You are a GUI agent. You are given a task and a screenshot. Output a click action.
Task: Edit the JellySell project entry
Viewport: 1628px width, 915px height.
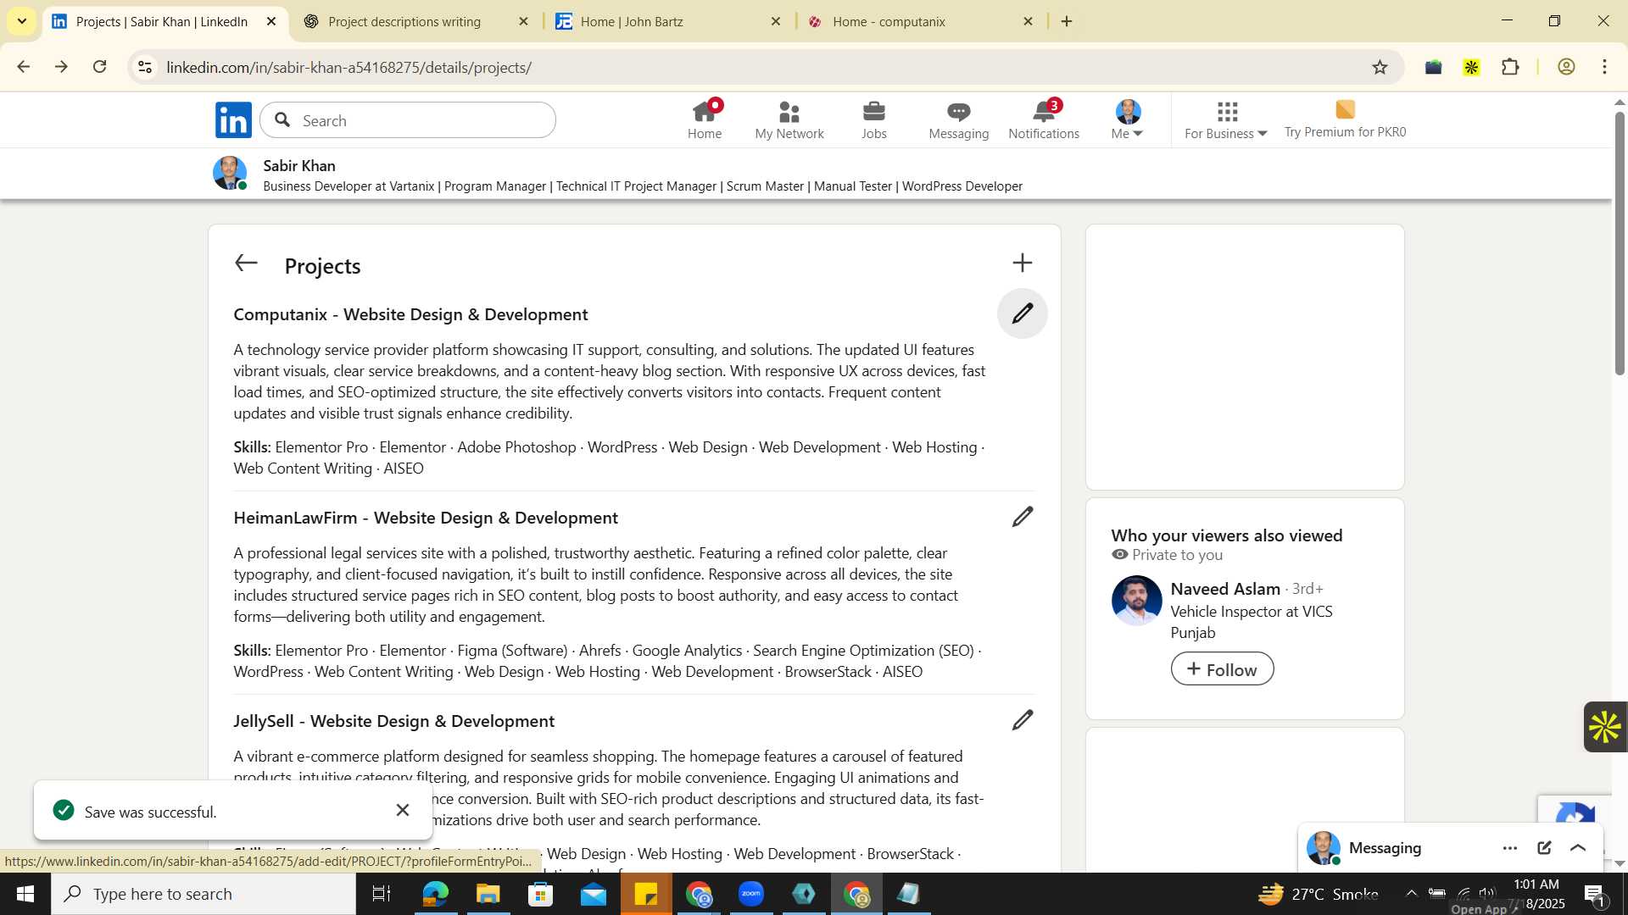click(1023, 720)
